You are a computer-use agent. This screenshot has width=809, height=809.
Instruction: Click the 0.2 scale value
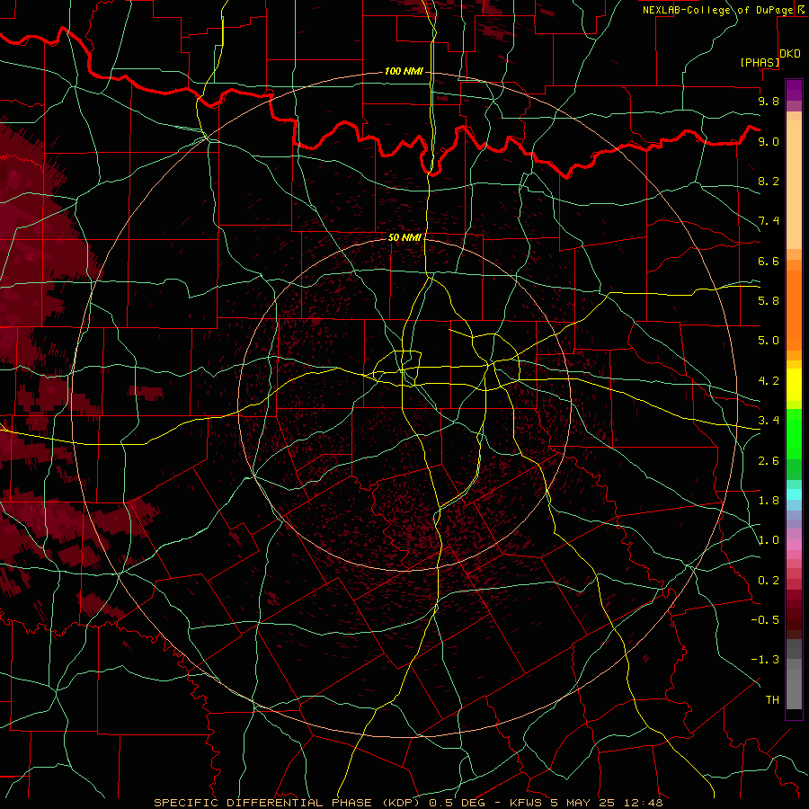coord(769,581)
